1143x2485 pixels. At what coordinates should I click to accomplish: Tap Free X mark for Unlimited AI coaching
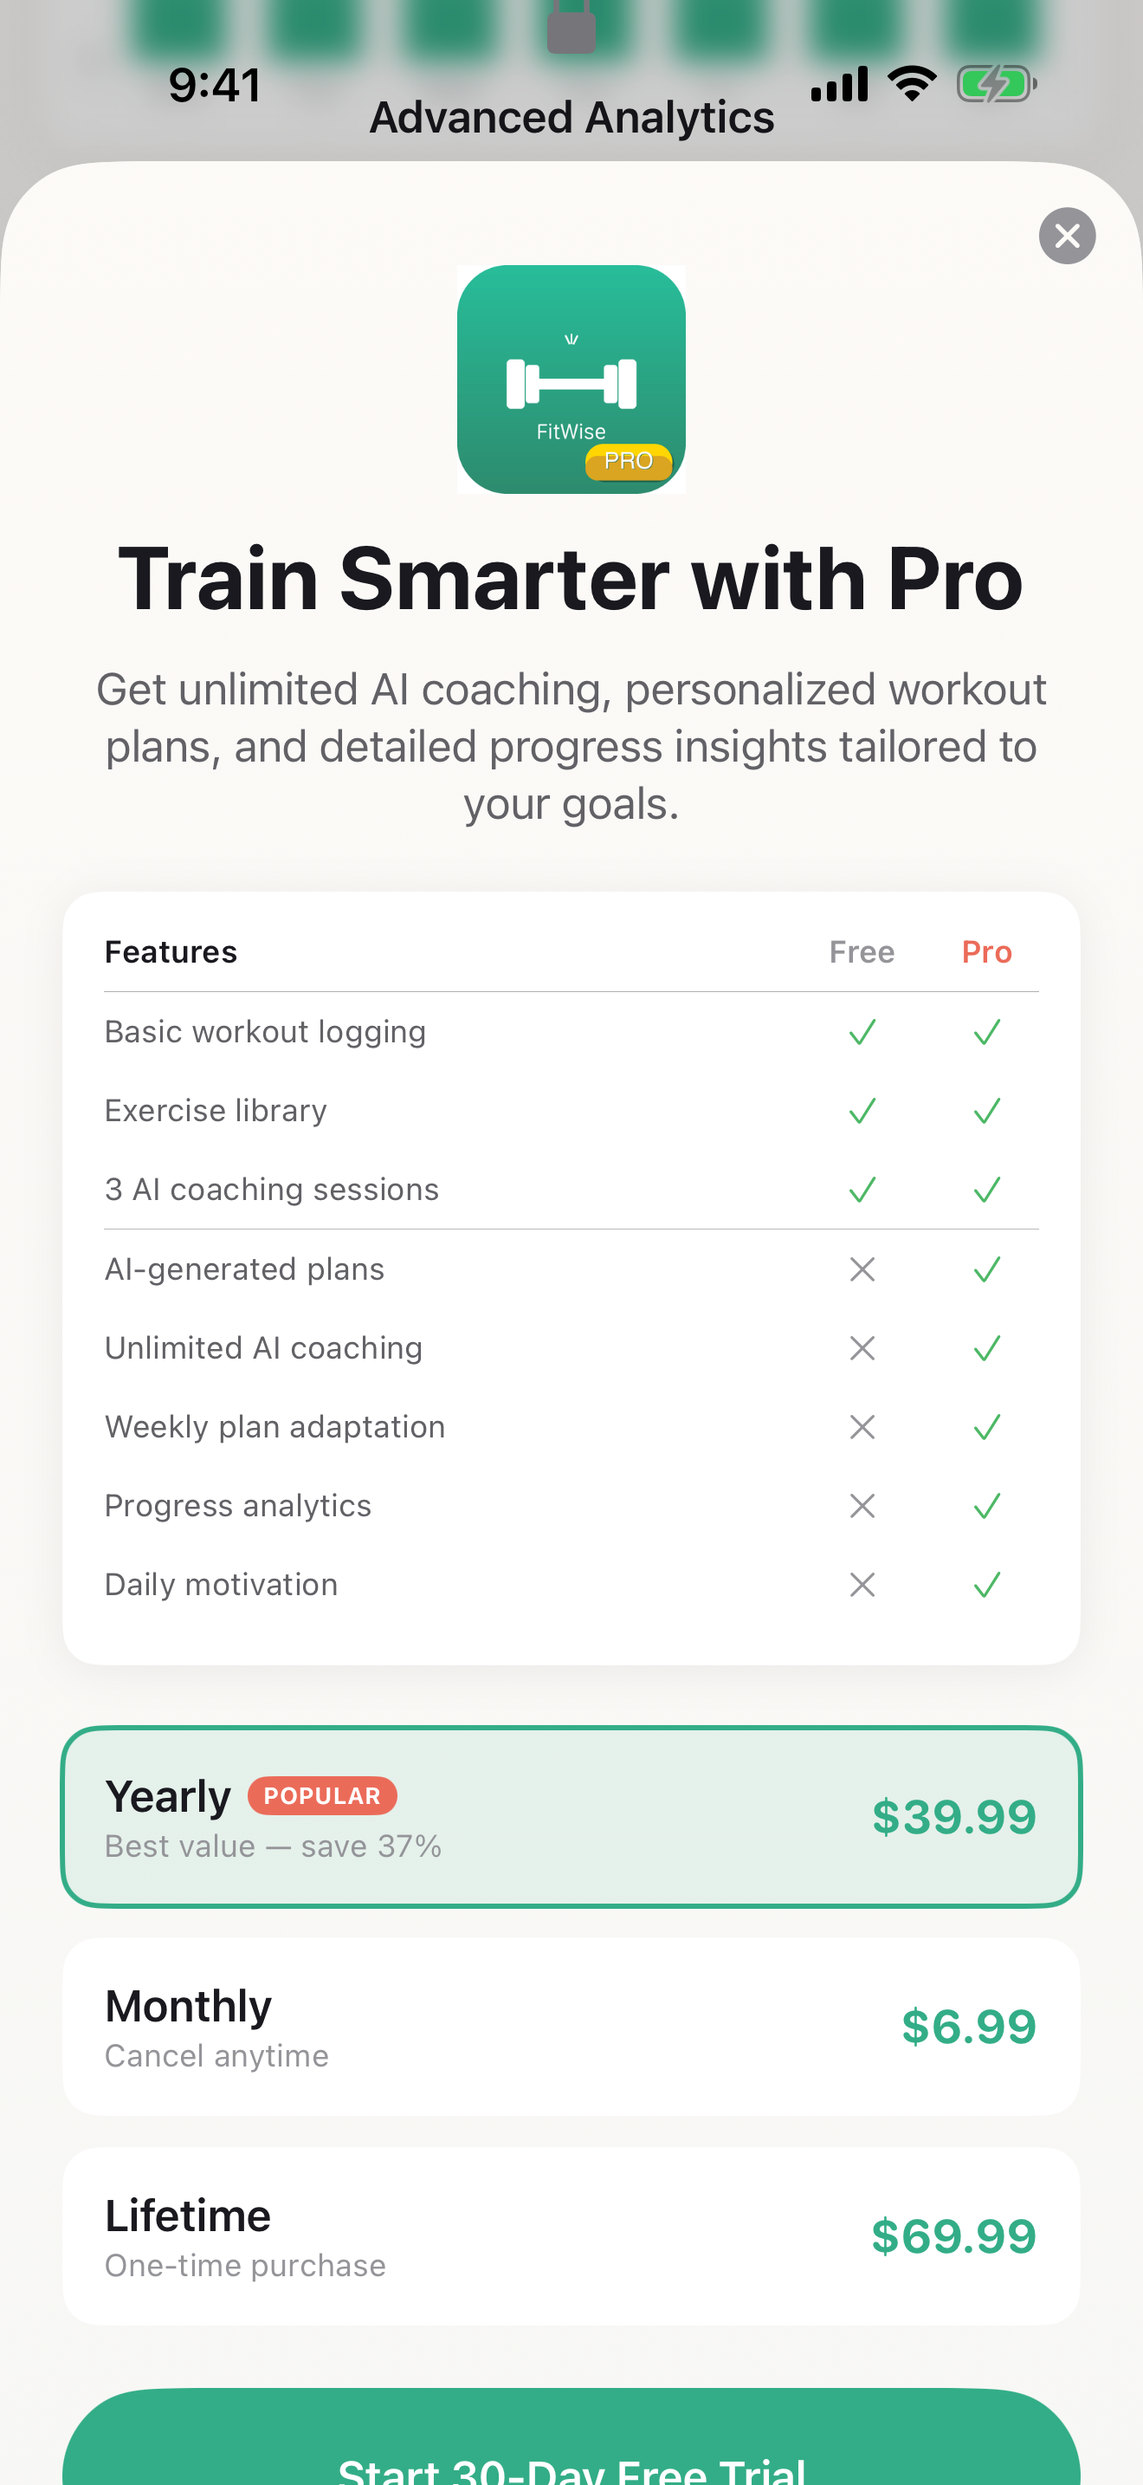[862, 1347]
